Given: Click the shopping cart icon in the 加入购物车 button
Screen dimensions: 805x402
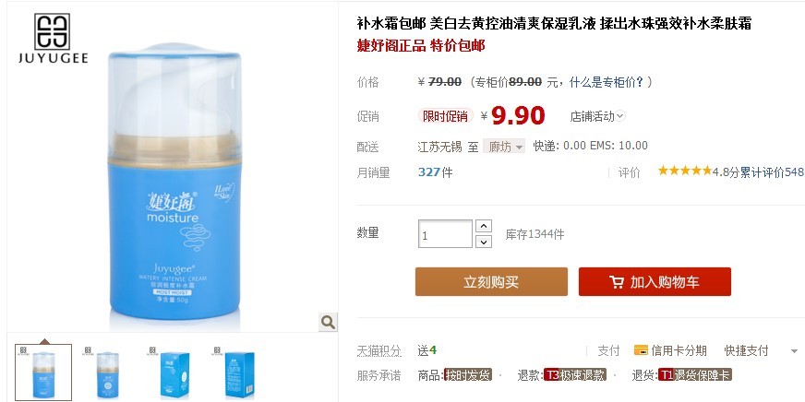Looking at the screenshot, I should tap(617, 282).
